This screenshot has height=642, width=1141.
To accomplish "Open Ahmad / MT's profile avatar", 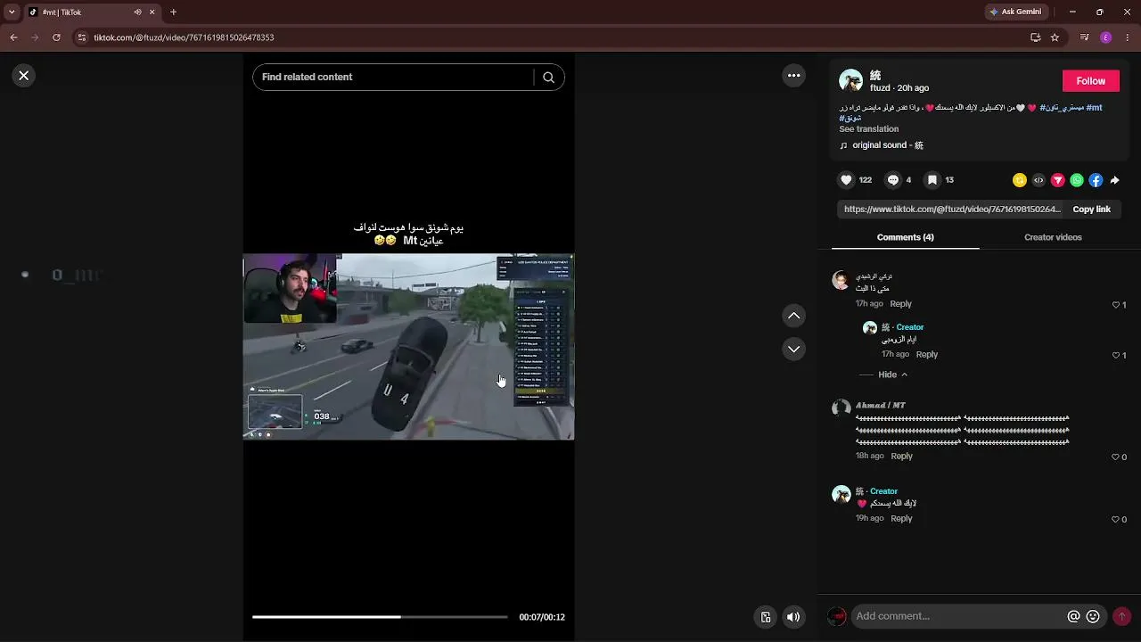I will [x=841, y=408].
